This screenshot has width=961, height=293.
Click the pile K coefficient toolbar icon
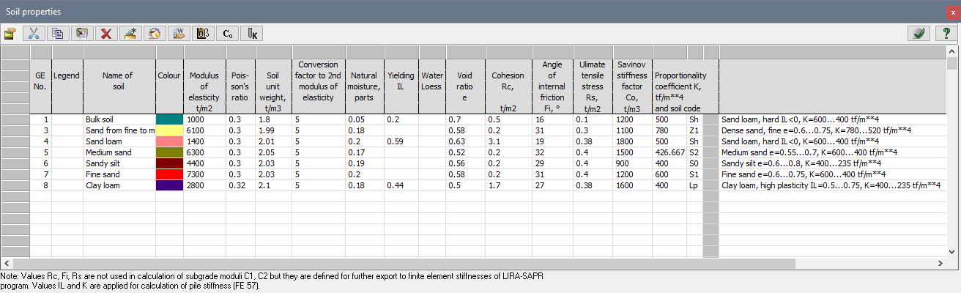[x=252, y=33]
